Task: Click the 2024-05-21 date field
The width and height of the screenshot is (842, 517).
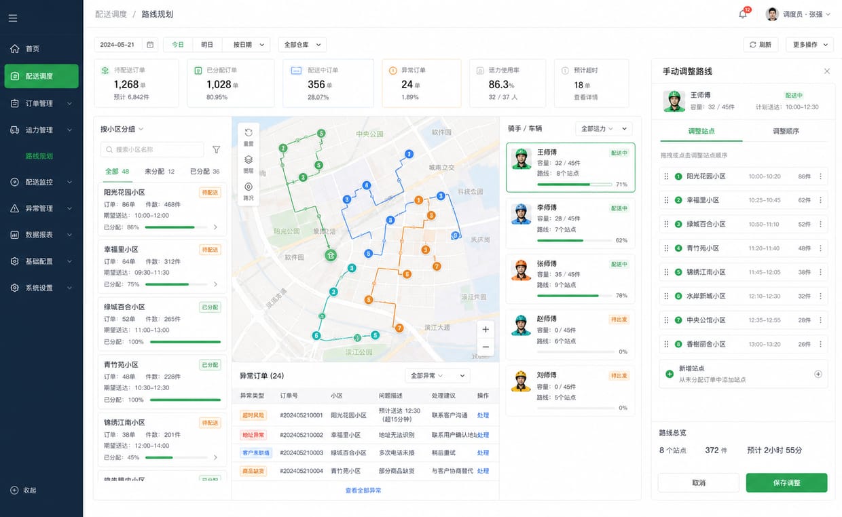Action: [126, 45]
